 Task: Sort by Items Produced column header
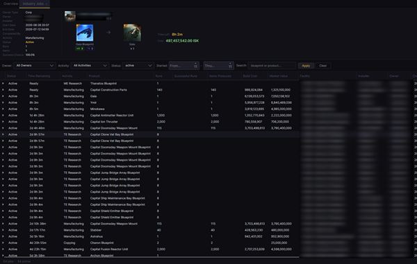click(220, 76)
